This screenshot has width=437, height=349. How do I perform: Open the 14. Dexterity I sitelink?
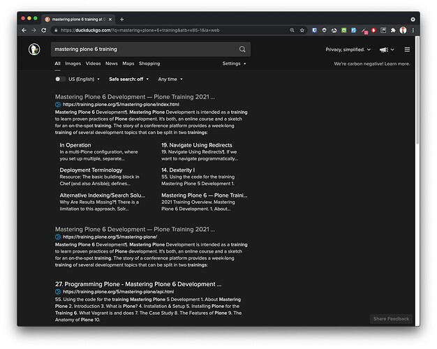(178, 170)
